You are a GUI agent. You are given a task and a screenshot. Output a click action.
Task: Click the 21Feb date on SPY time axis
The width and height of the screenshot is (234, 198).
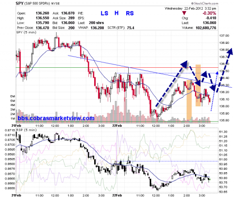pos(16,126)
